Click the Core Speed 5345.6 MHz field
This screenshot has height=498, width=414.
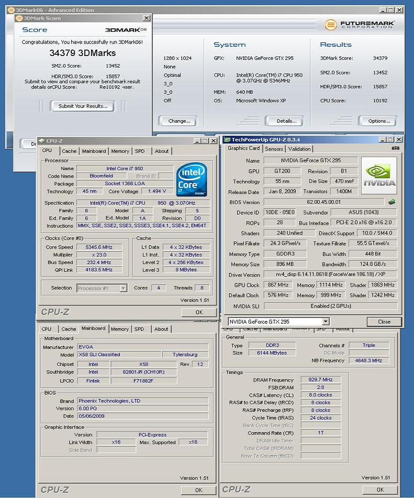[x=99, y=247]
